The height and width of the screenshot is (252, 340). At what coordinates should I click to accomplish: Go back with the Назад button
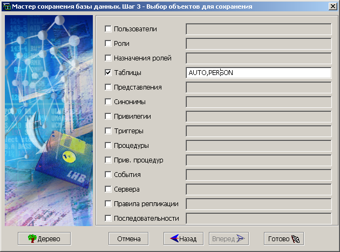pos(183,239)
